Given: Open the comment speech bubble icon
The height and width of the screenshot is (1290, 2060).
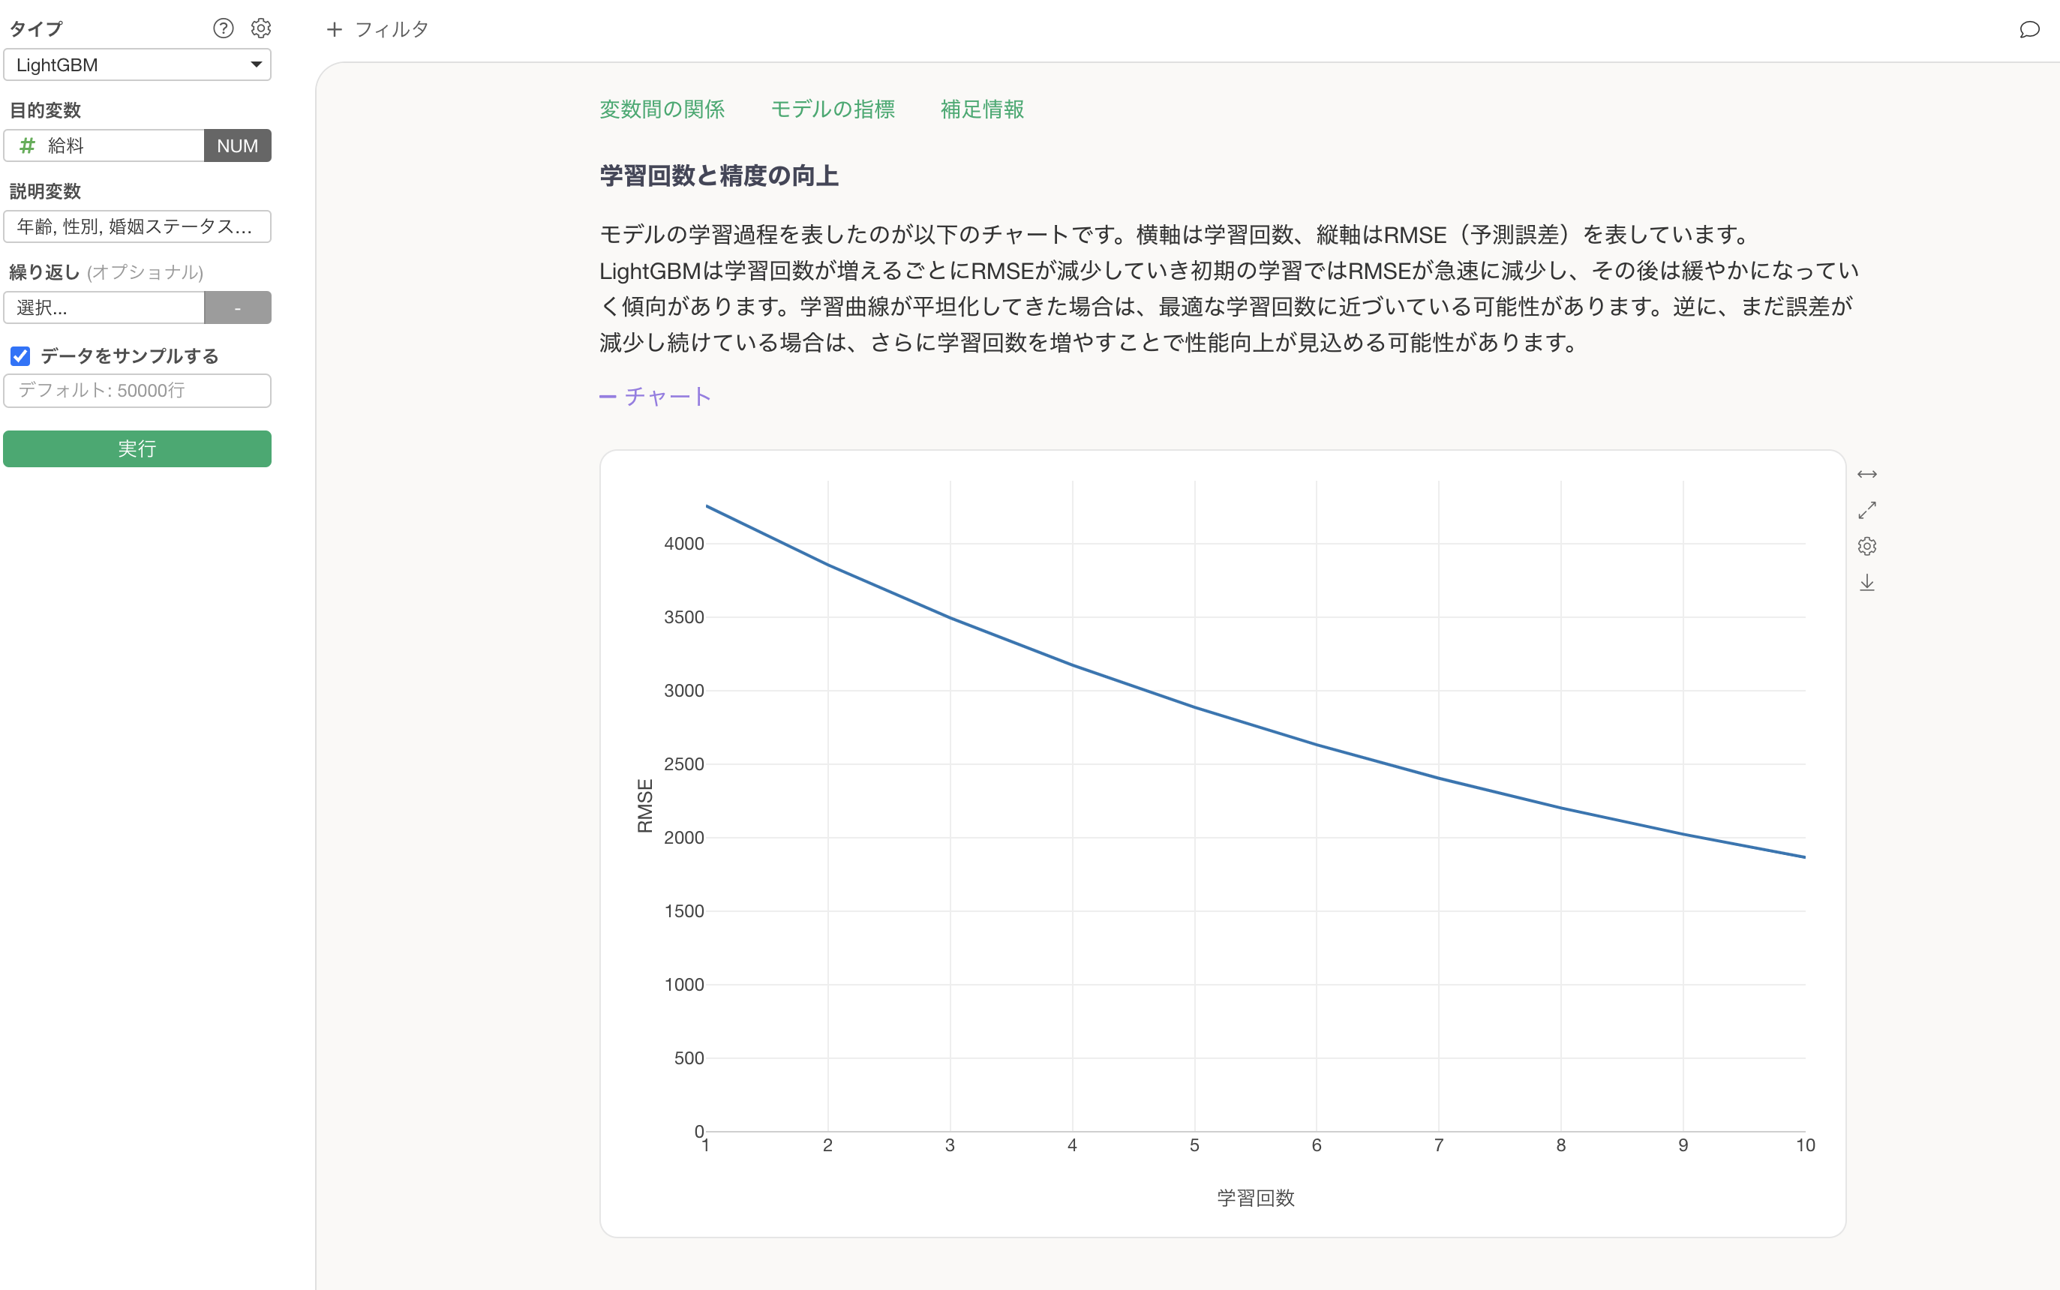Looking at the screenshot, I should [x=2029, y=30].
